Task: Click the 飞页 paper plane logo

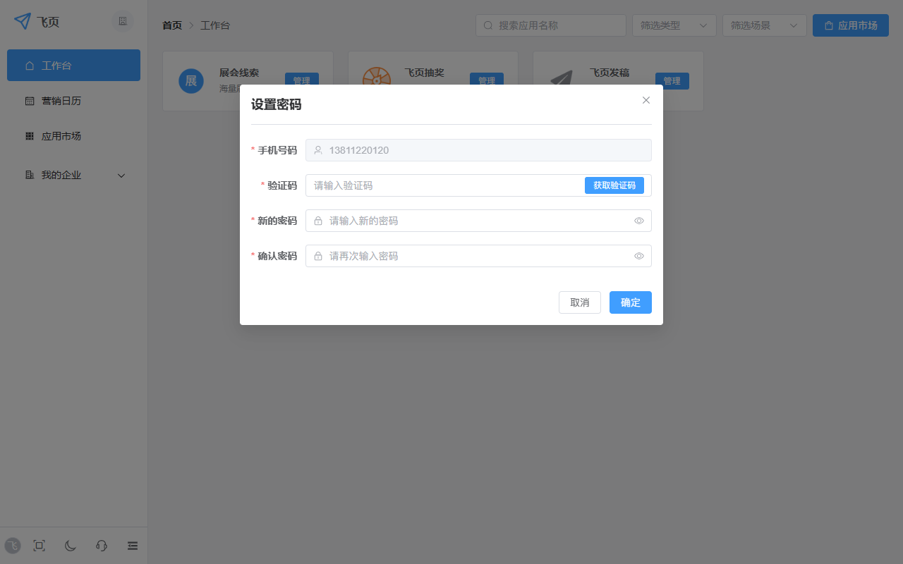Action: tap(21, 21)
